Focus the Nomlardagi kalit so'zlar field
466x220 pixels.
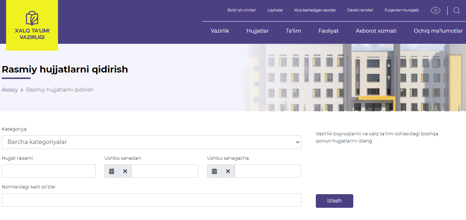click(x=151, y=200)
